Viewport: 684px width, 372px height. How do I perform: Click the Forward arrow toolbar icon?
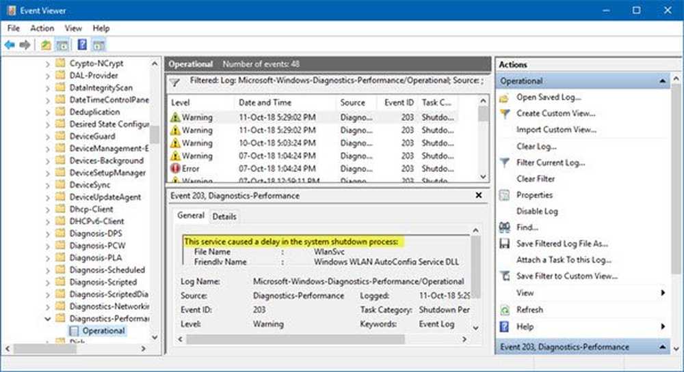25,45
